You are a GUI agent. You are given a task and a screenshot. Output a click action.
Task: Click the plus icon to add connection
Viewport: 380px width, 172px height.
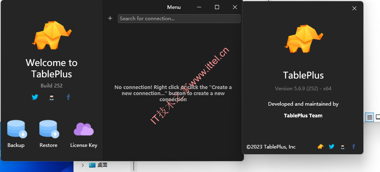coord(110,18)
